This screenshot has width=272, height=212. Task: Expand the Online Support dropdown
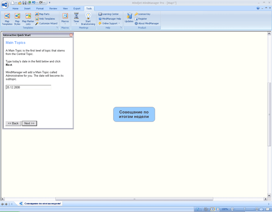tap(119, 24)
